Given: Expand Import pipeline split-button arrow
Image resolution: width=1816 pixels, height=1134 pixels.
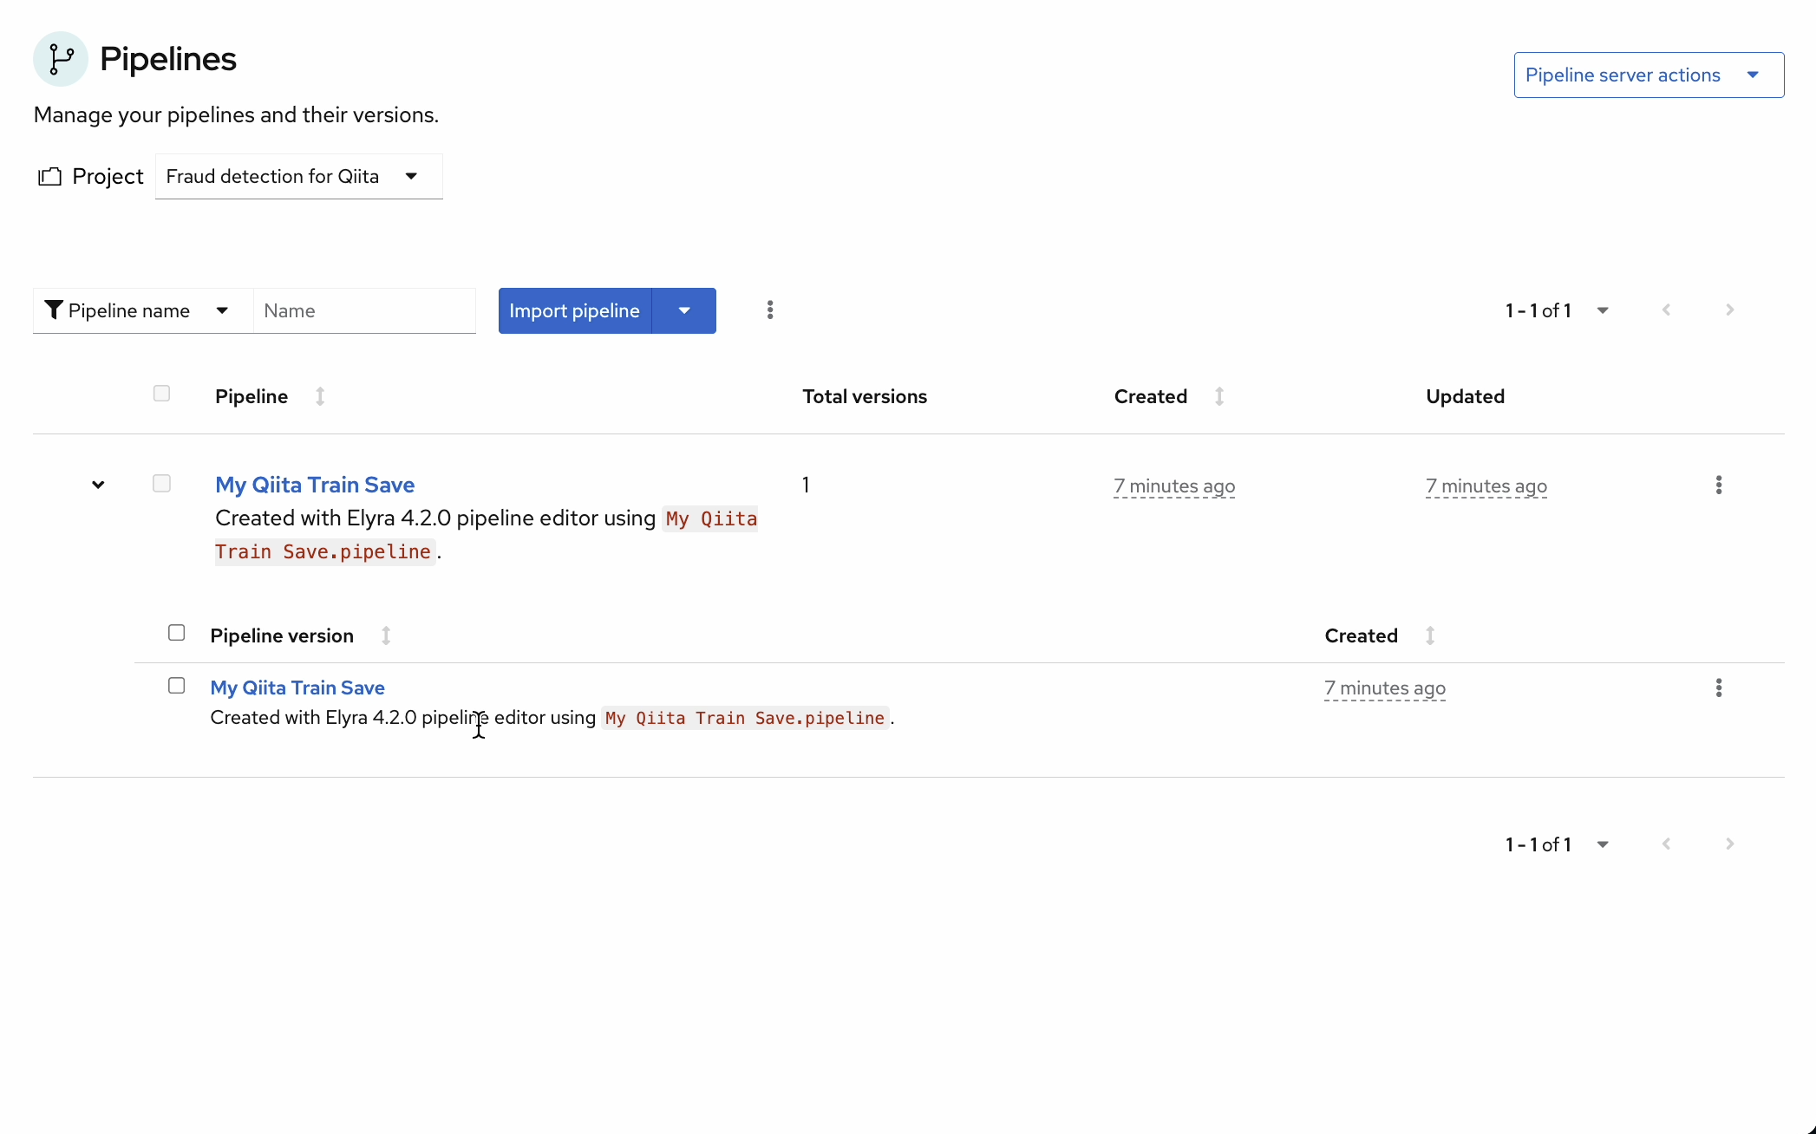Looking at the screenshot, I should pos(684,310).
